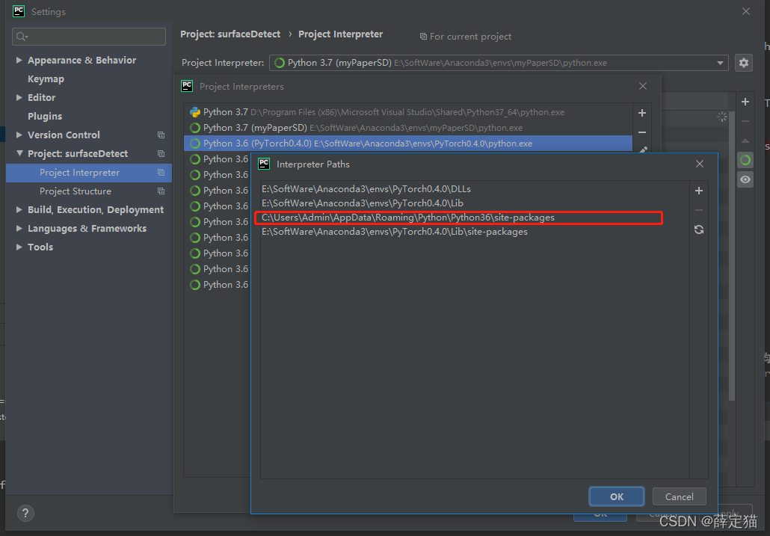Install package using plus in Settings package toolbar
This screenshot has height=536, width=770.
(745, 102)
